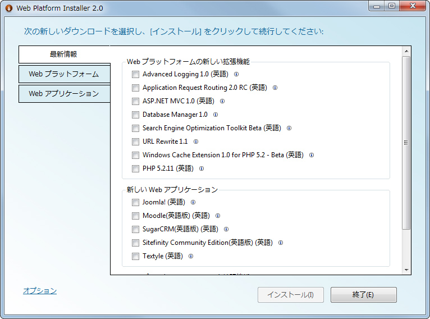Screen dimensions: 430x319
Task: Open the Web プラットフォーム tab
Action: 64,74
